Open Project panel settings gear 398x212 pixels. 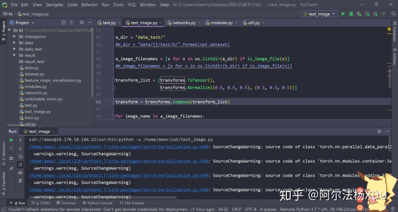pyautogui.click(x=82, y=23)
